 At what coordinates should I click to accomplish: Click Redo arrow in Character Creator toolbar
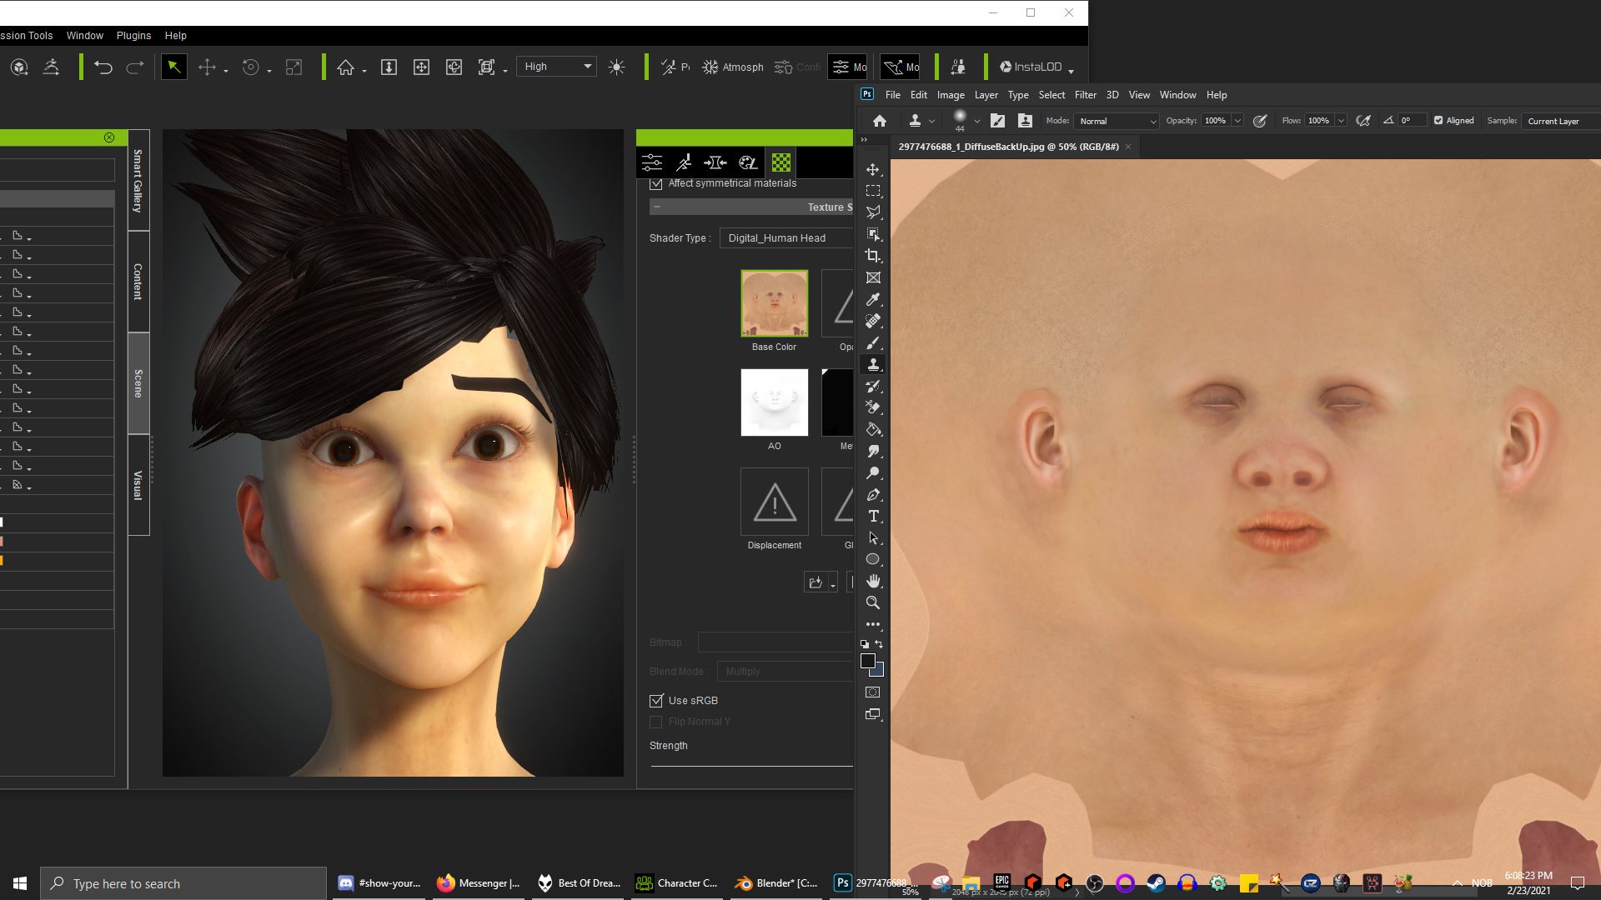(x=135, y=67)
